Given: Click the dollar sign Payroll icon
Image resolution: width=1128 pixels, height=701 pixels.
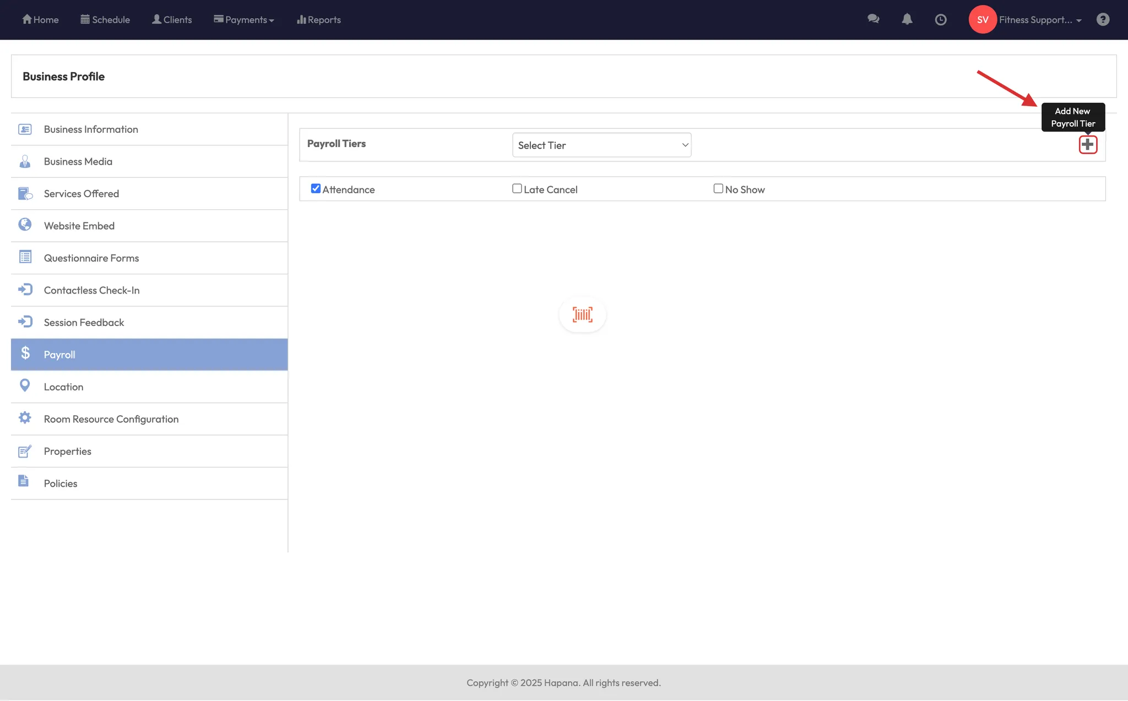Looking at the screenshot, I should coord(25,354).
